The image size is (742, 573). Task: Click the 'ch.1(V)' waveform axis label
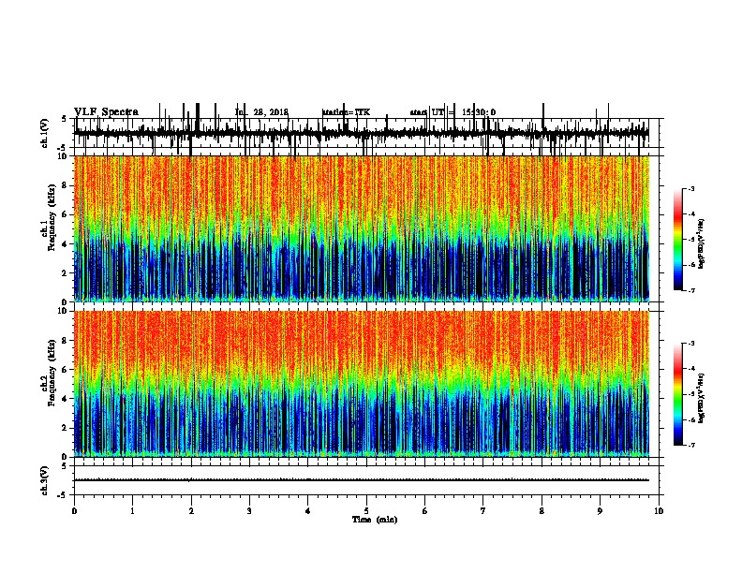(45, 133)
